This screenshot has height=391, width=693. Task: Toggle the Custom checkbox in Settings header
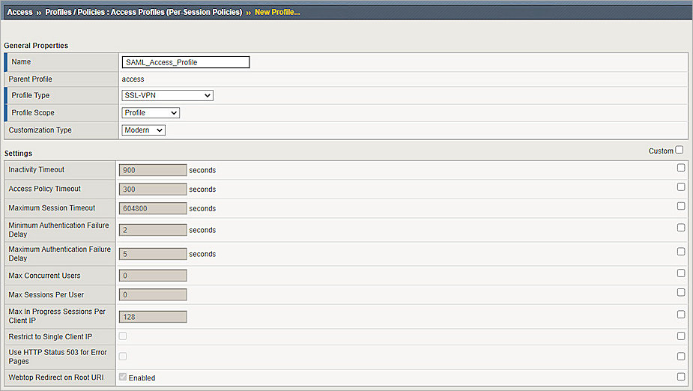[680, 150]
